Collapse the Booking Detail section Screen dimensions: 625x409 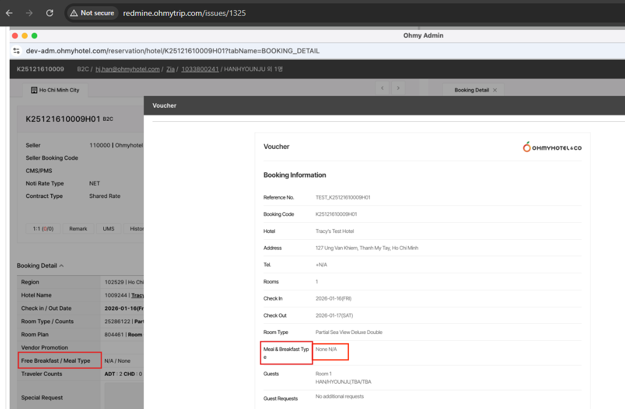pyautogui.click(x=61, y=266)
